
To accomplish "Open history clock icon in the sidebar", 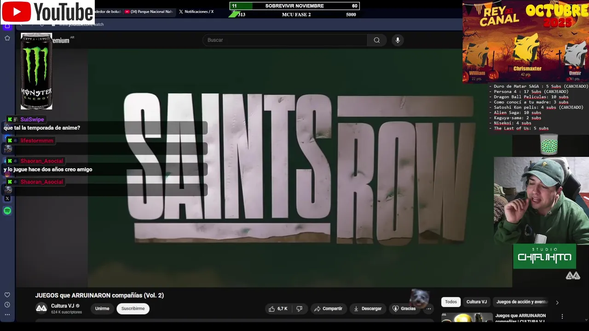I will click(7, 305).
